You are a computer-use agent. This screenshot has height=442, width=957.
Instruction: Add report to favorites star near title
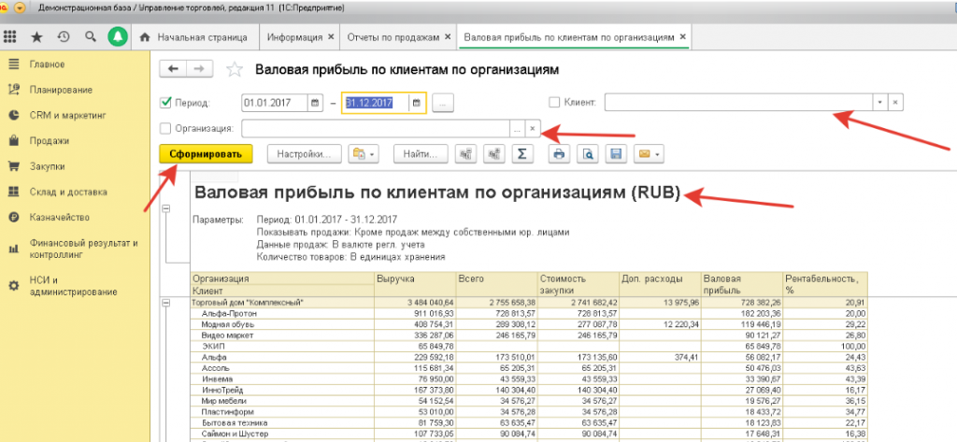pos(236,70)
